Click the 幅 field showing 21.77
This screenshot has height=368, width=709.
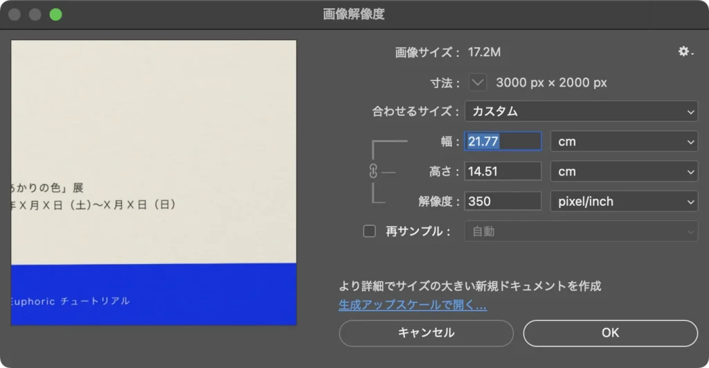point(503,141)
